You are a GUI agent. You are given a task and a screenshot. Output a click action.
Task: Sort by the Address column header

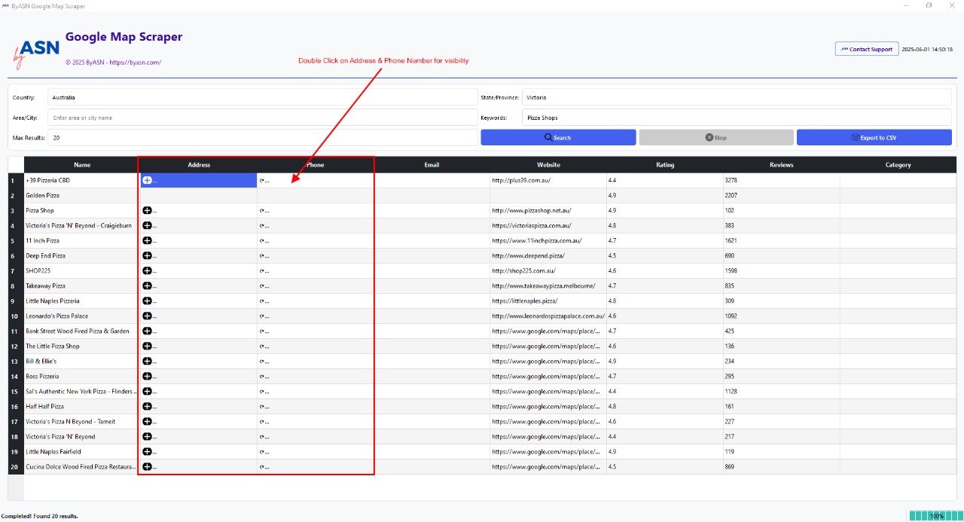click(x=199, y=165)
